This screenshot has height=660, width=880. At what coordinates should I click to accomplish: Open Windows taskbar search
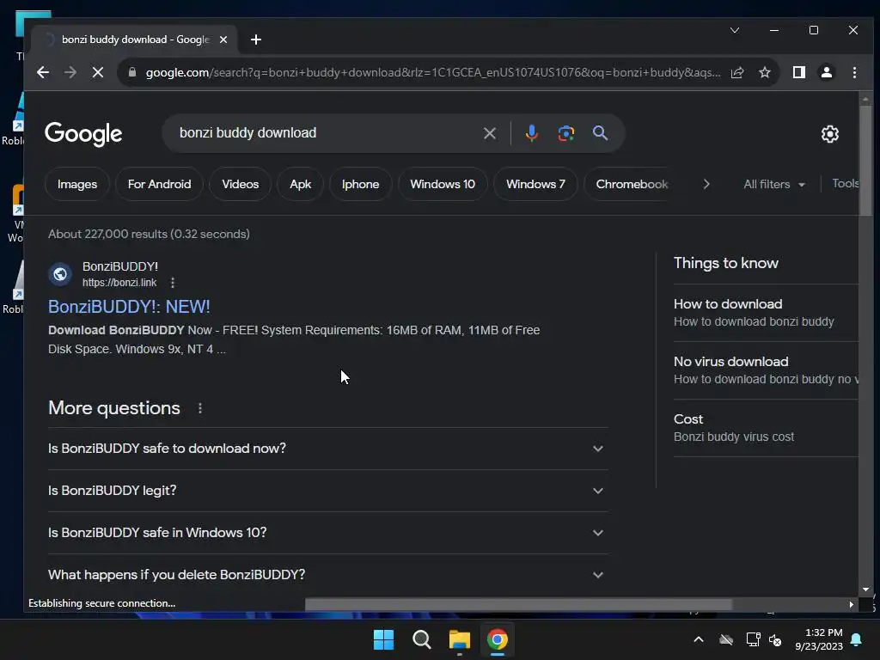(421, 639)
